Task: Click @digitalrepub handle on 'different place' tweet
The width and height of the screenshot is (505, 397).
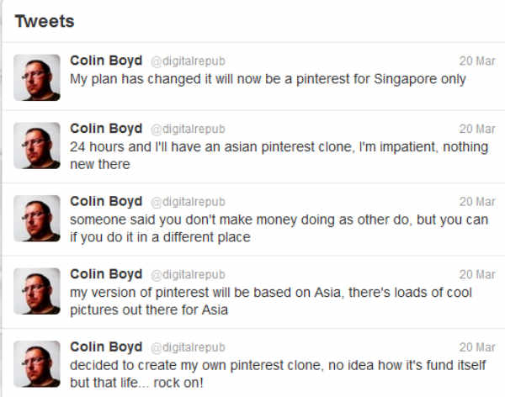Action: pos(188,202)
